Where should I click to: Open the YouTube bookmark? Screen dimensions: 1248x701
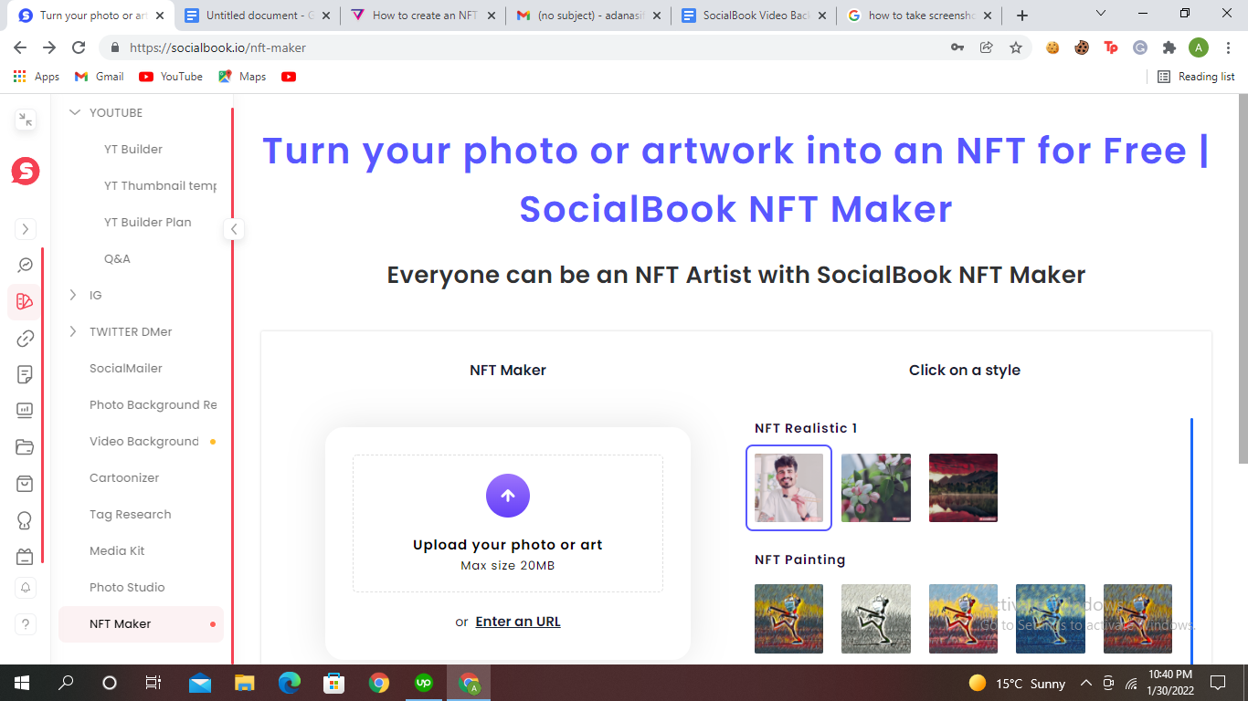pos(171,77)
